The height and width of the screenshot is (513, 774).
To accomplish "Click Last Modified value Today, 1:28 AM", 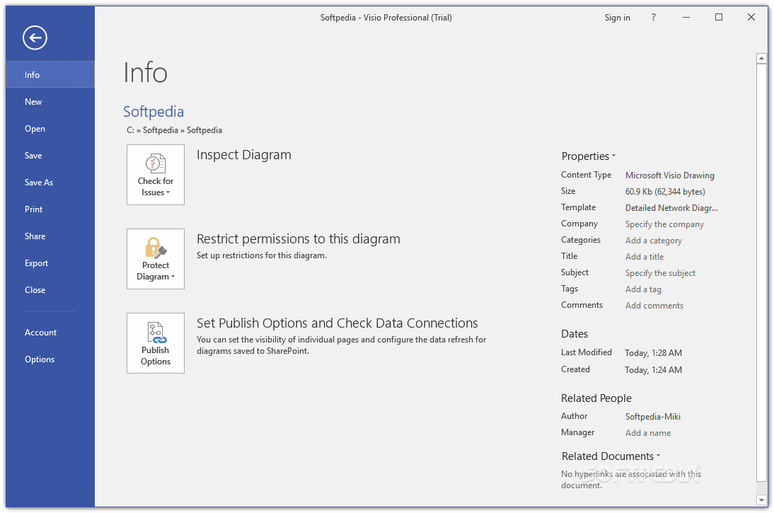I will pos(653,353).
